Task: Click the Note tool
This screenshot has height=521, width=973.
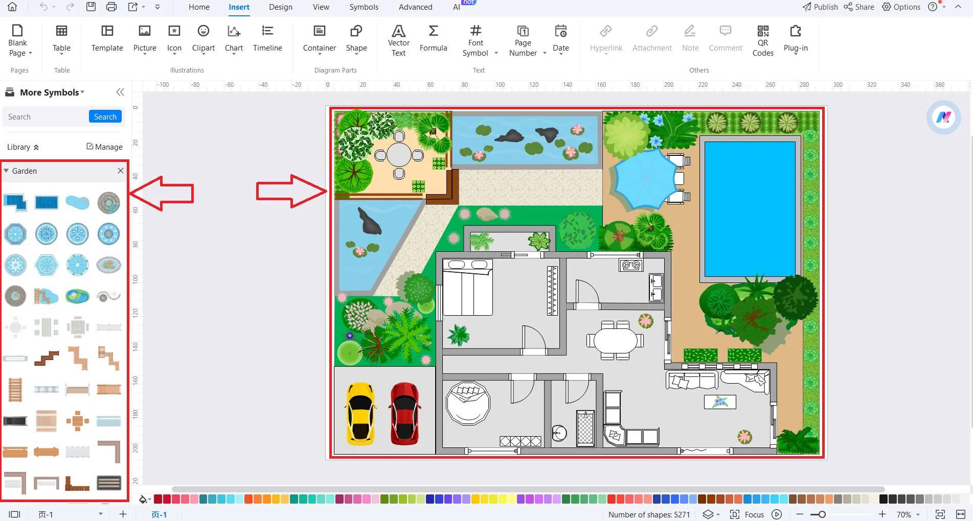Action: point(690,38)
